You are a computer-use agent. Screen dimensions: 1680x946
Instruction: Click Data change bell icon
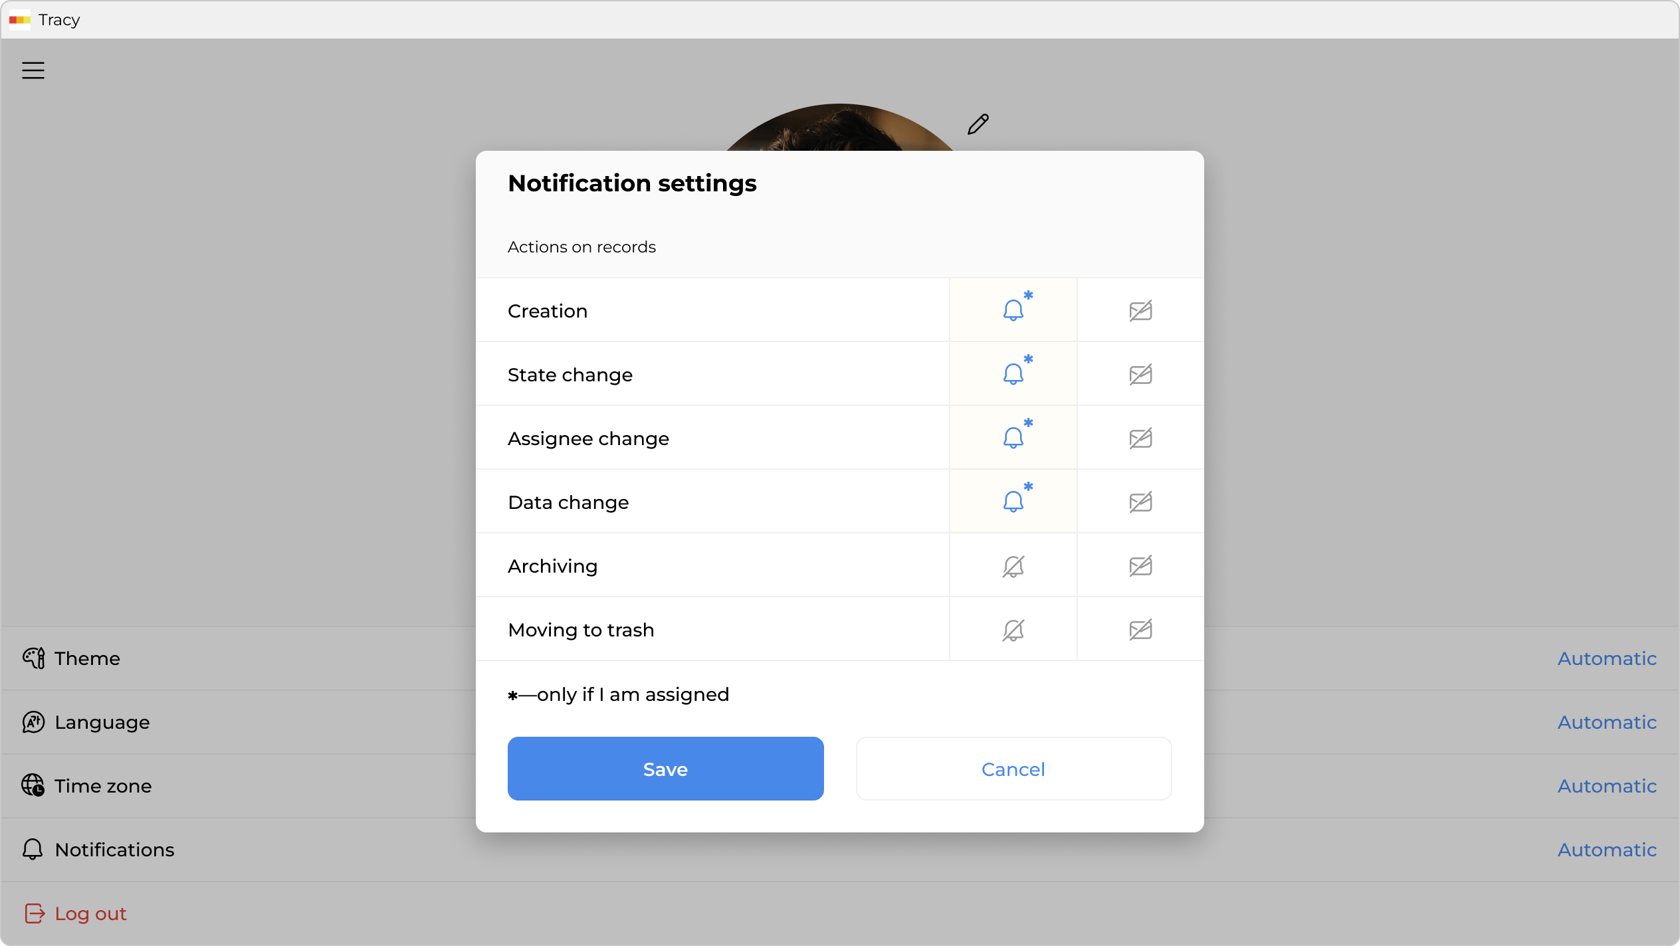(x=1013, y=502)
